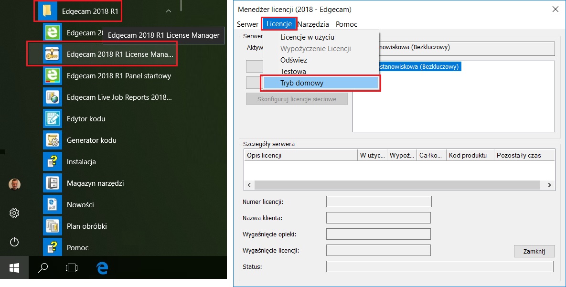Click the Opis licencji column header
Screen dimensions: 566x287
pyautogui.click(x=301, y=155)
